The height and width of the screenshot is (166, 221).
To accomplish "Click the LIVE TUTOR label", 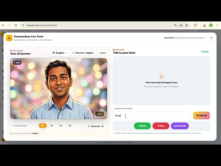I will pyautogui.click(x=17, y=51).
